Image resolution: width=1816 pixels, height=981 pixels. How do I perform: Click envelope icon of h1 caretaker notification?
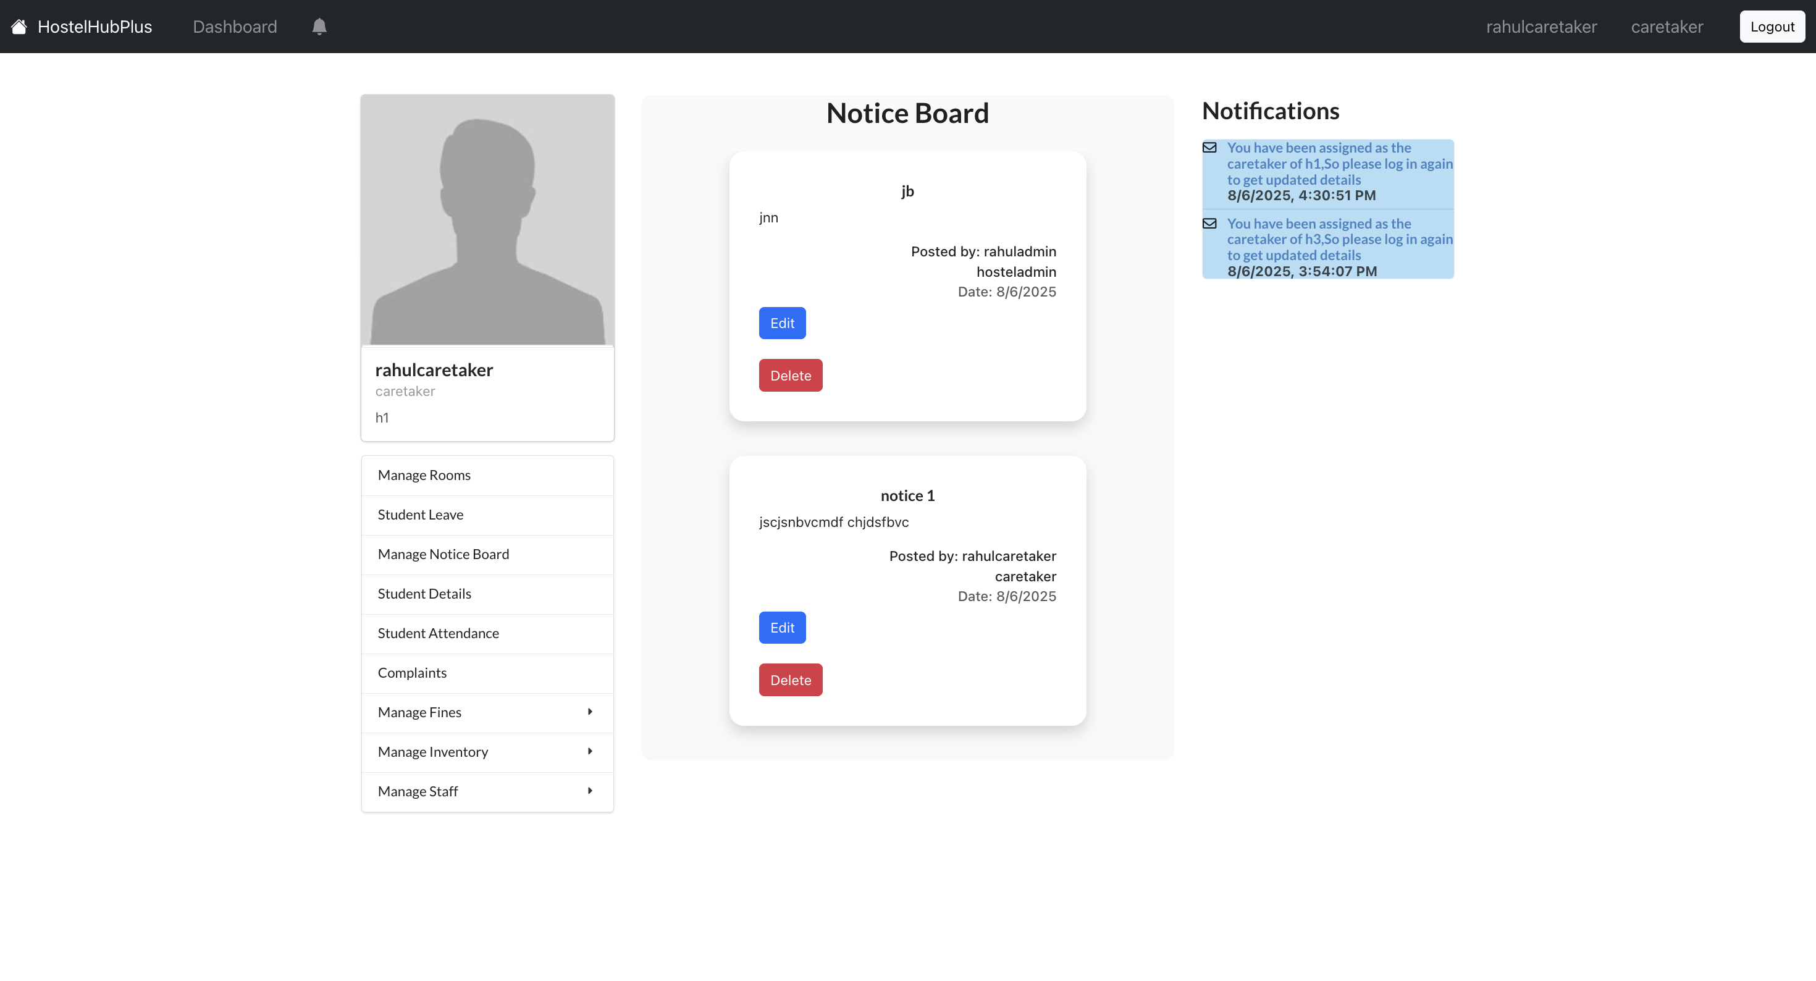coord(1209,148)
